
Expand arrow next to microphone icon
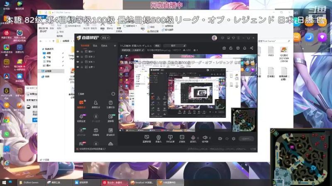point(198,138)
